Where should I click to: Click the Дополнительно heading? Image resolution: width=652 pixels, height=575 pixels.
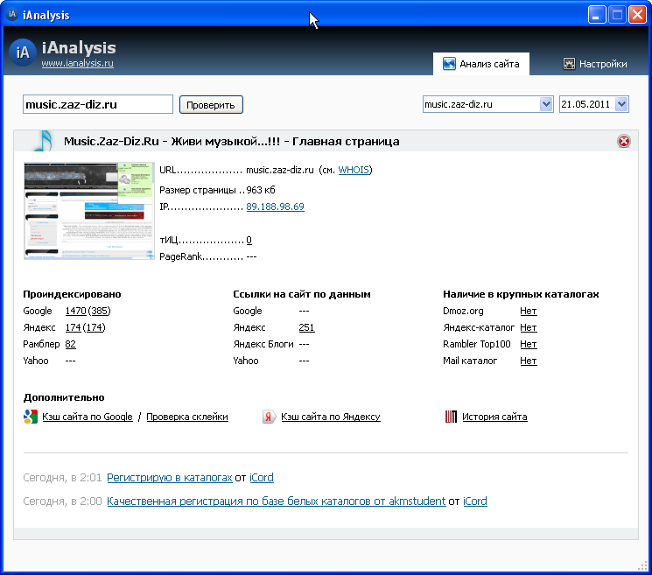pyautogui.click(x=64, y=397)
